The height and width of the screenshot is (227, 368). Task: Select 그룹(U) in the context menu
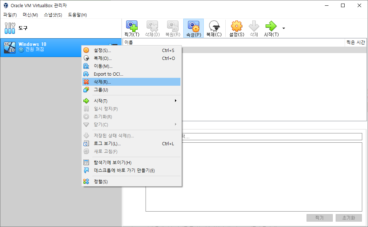coord(132,90)
